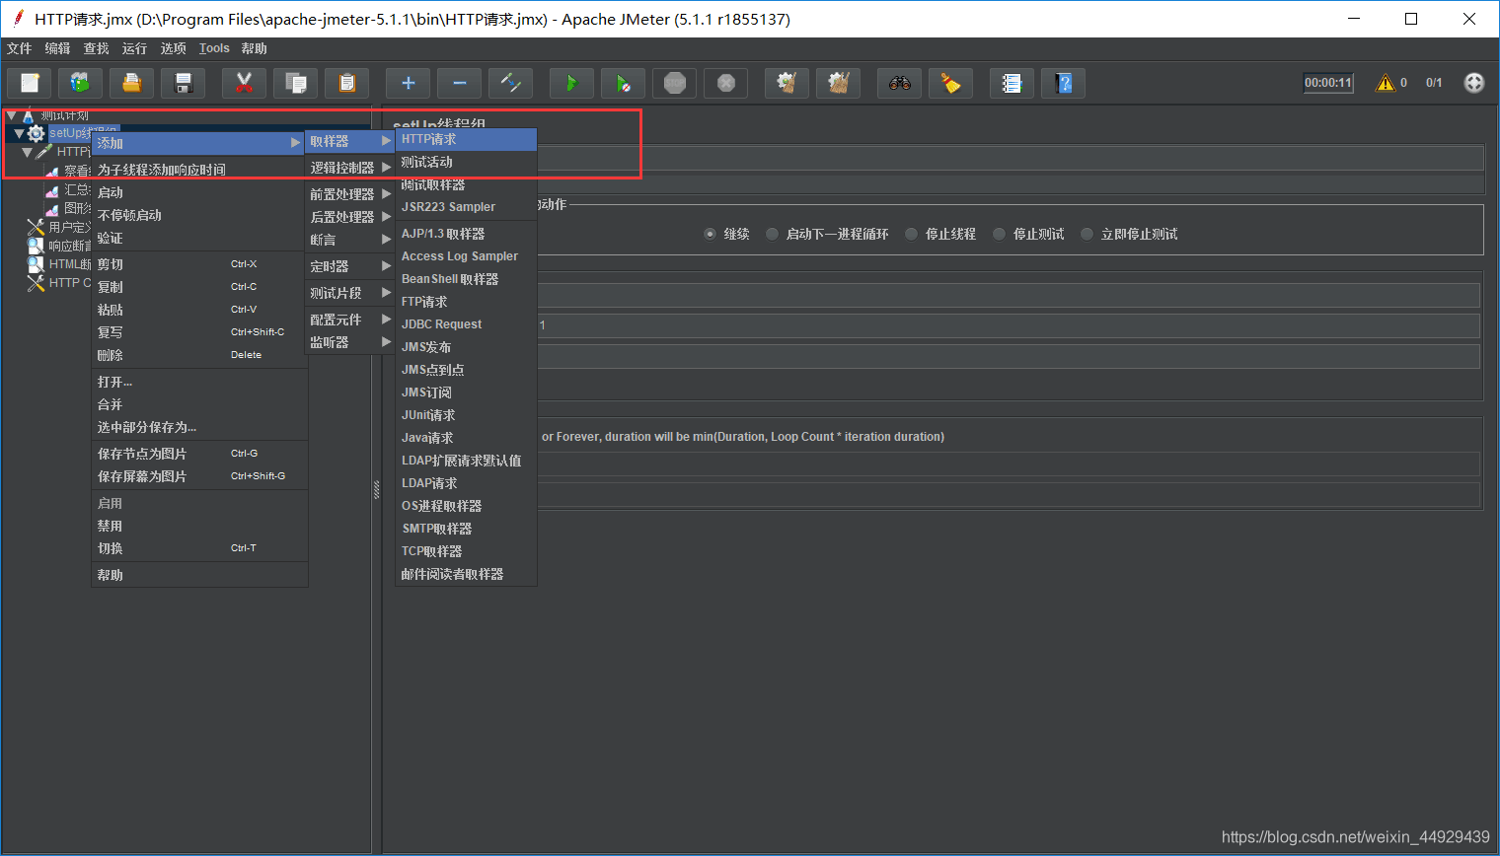Collapse the Test Plan tree node
Image resolution: width=1500 pixels, height=856 pixels.
point(12,115)
